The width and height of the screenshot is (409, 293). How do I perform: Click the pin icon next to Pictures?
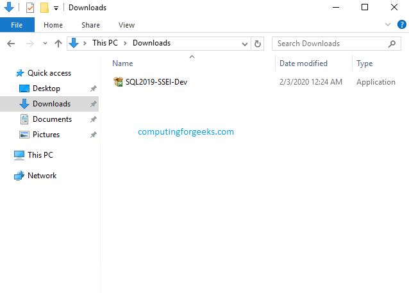click(94, 135)
